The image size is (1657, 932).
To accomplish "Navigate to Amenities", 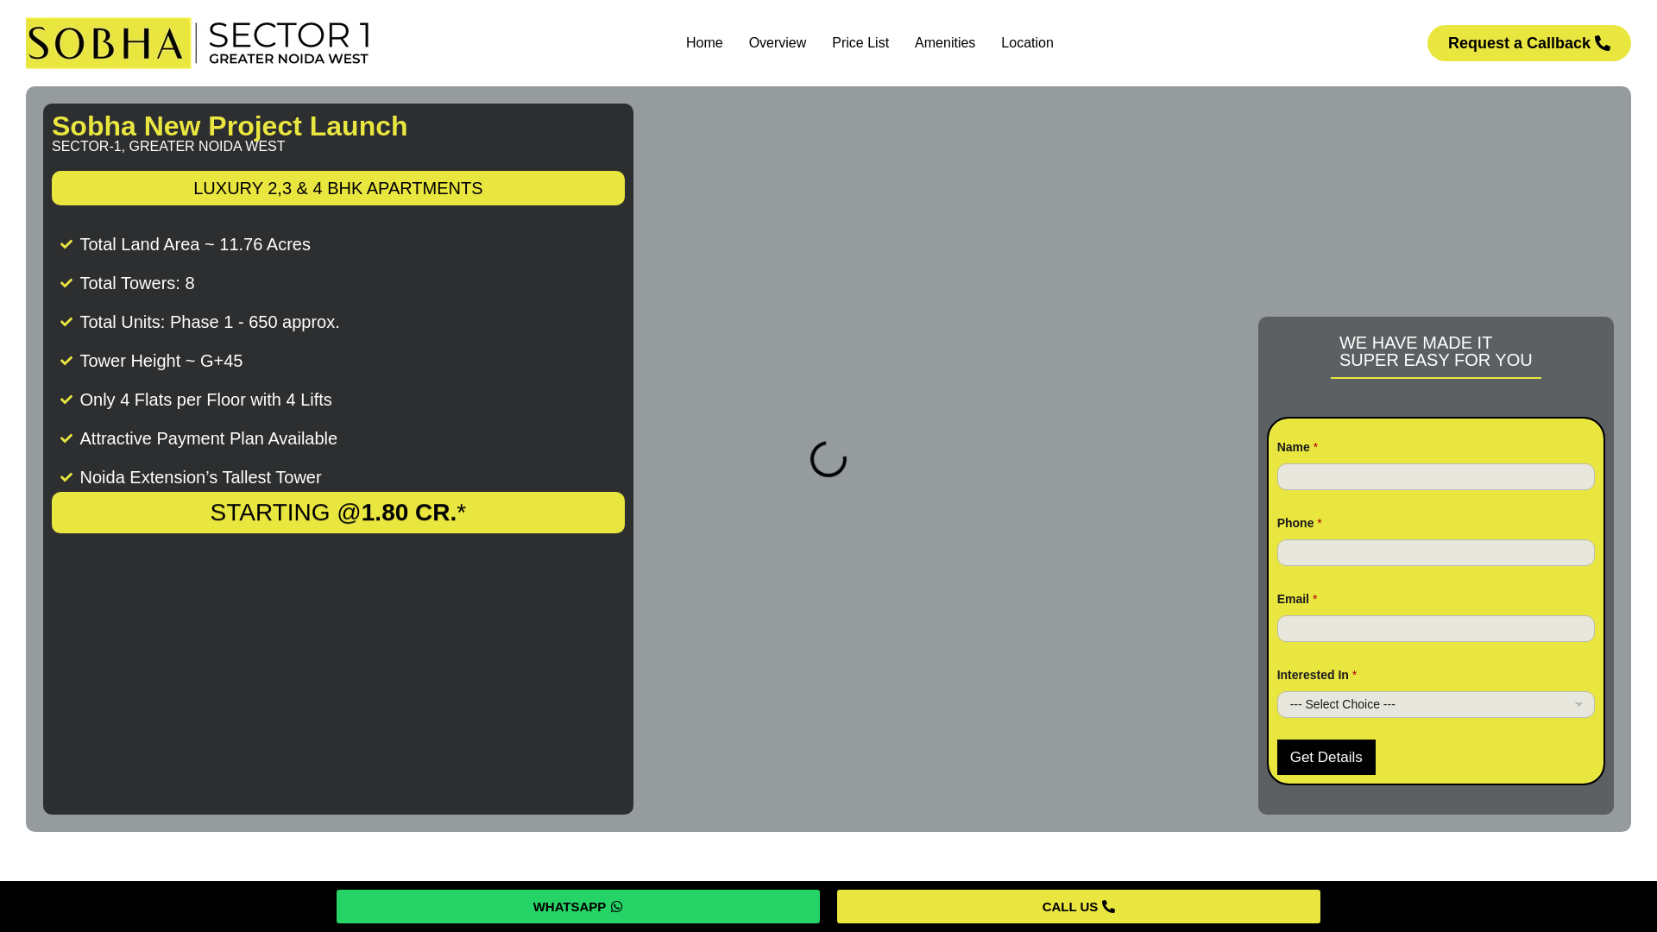I will point(944,43).
